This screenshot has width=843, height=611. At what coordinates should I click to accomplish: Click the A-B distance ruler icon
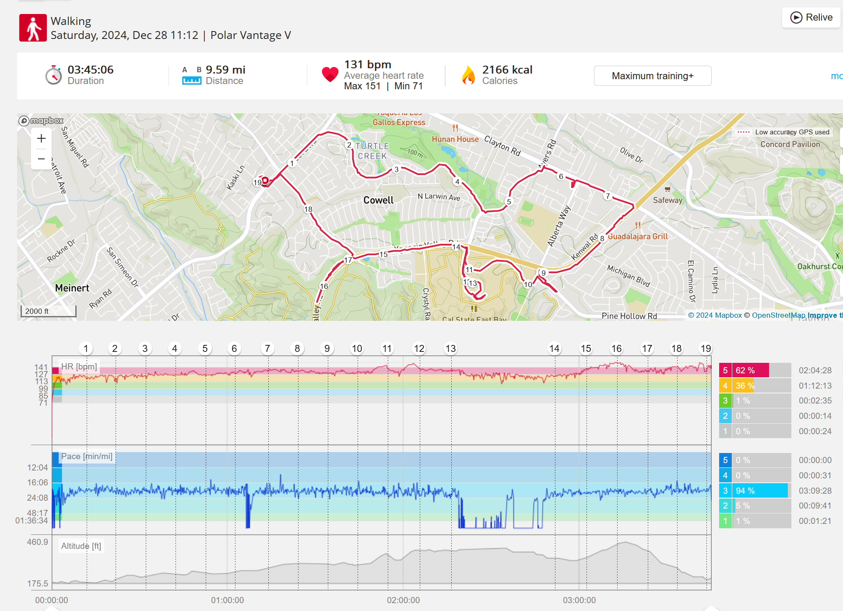pyautogui.click(x=192, y=76)
